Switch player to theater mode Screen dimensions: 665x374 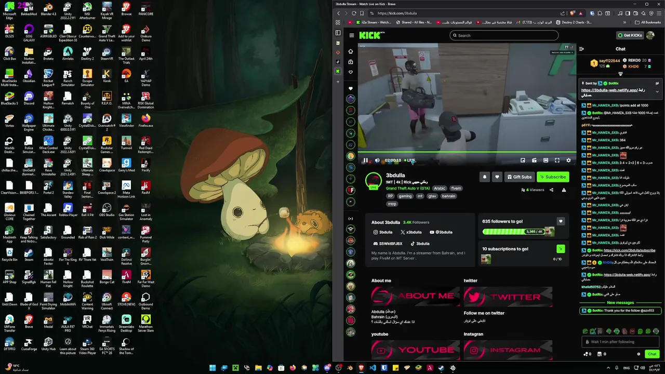(546, 161)
